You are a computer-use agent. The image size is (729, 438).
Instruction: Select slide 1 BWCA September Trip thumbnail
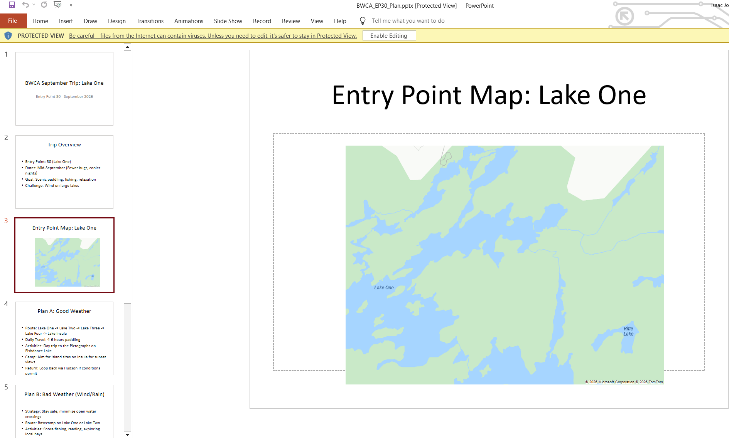pyautogui.click(x=64, y=89)
